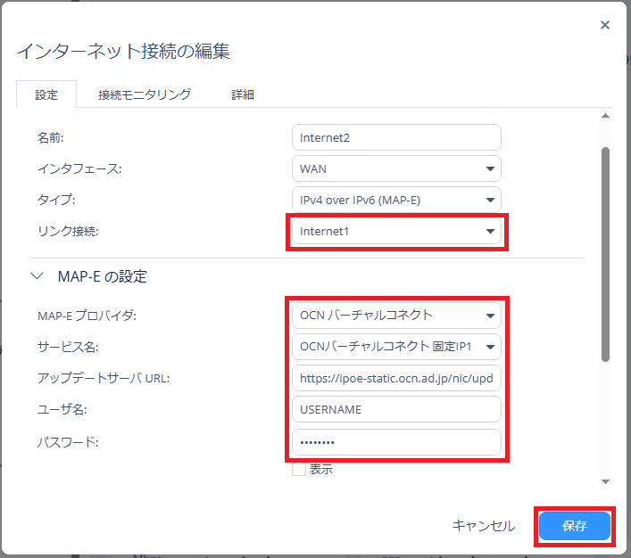Click the vertical scrollbar thumb
Screen dimensions: 631x558
(606, 254)
